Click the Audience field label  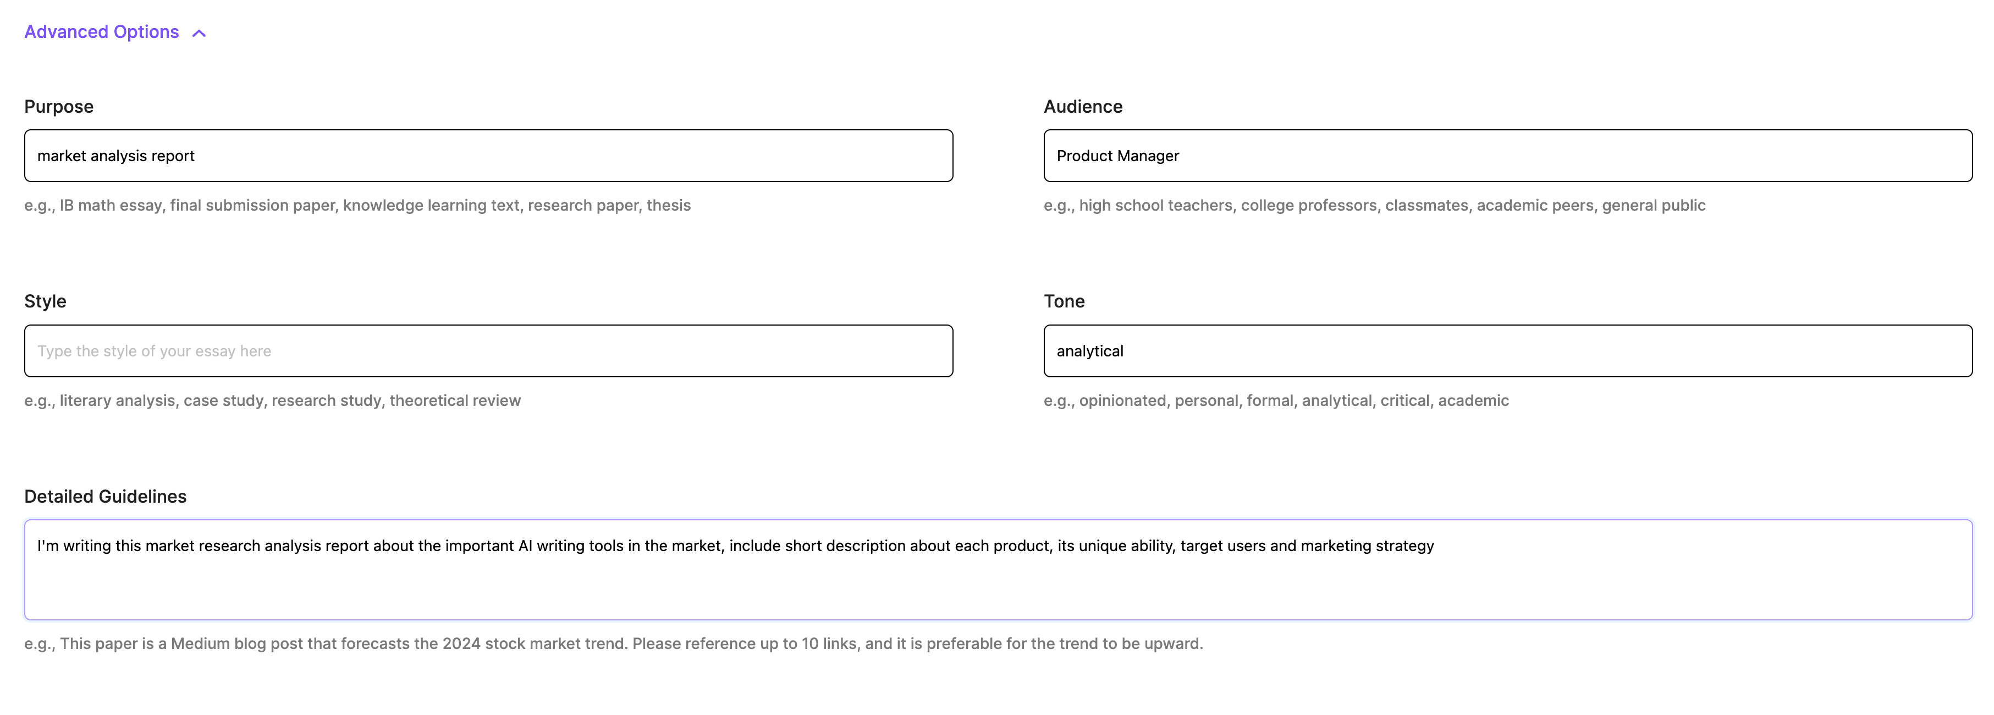[1082, 107]
